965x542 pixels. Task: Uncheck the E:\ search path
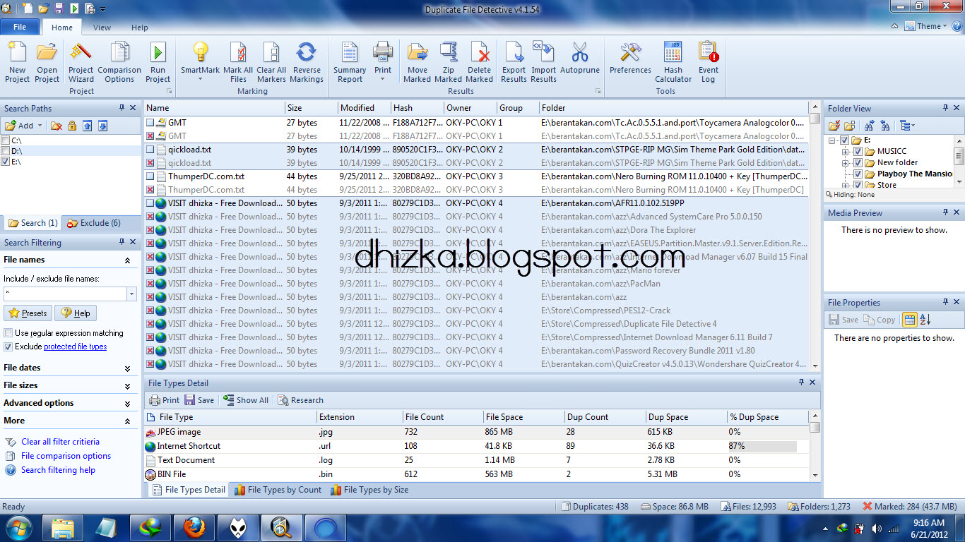[6, 162]
